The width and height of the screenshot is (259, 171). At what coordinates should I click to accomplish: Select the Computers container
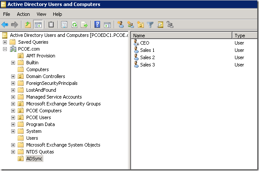point(37,69)
